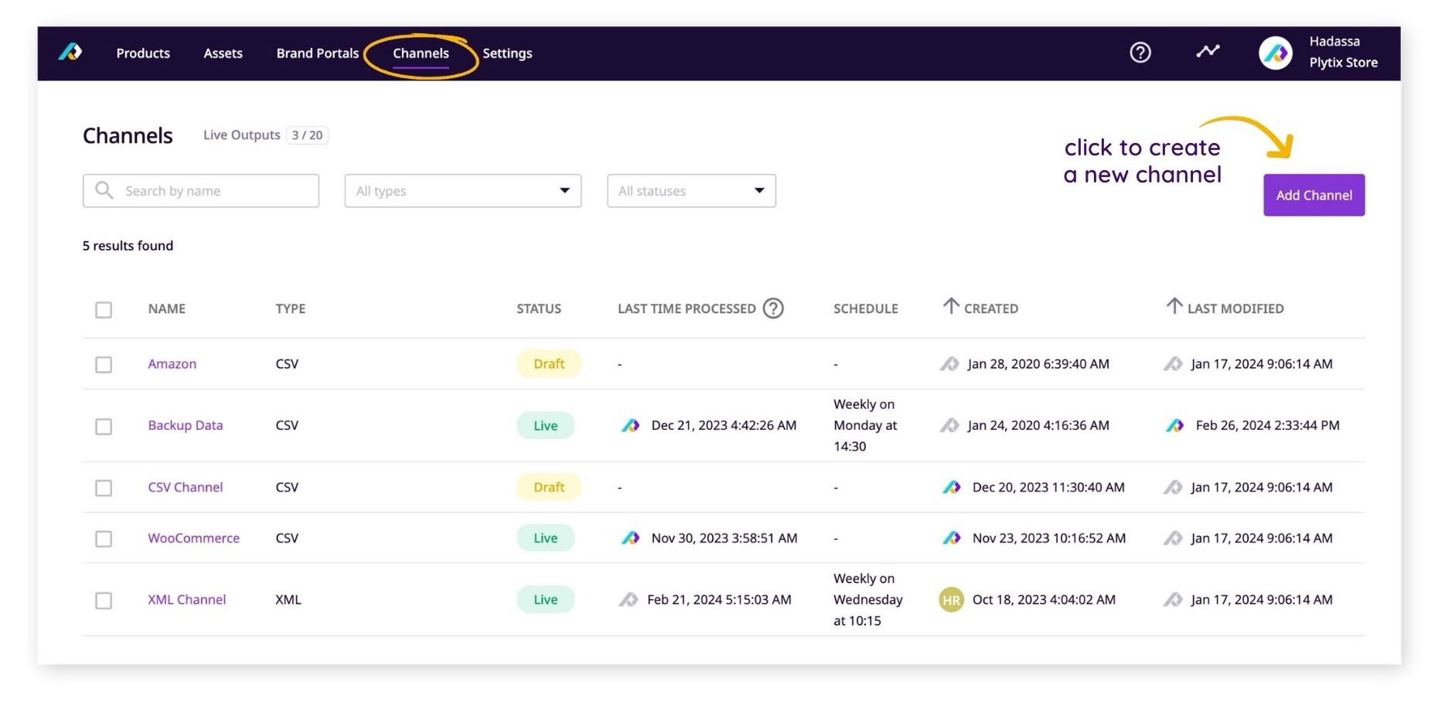Open the help question mark icon
The width and height of the screenshot is (1445, 709).
coord(1140,53)
